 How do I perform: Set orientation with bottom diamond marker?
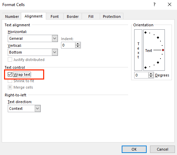point(146,67)
